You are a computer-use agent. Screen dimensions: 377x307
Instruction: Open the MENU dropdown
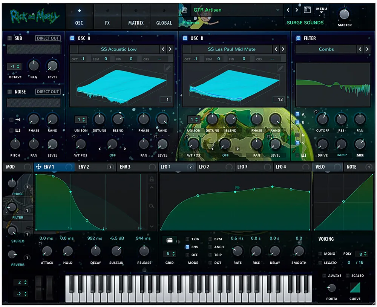pos(322,10)
